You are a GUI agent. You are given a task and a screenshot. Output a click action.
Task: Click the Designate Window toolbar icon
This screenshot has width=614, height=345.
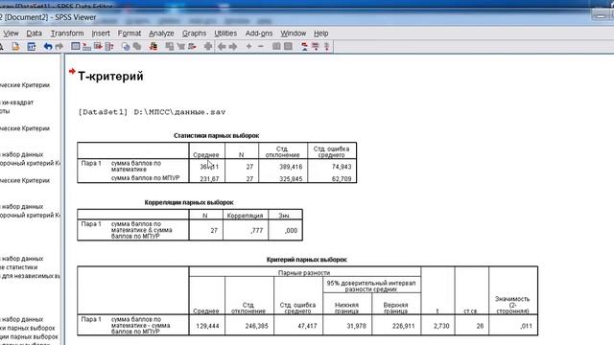pyautogui.click(x=192, y=47)
